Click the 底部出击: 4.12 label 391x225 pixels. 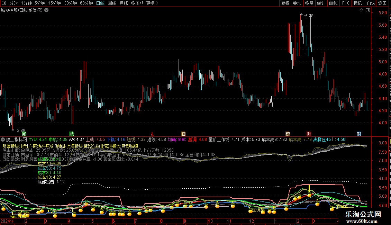pyautogui.click(x=51, y=182)
